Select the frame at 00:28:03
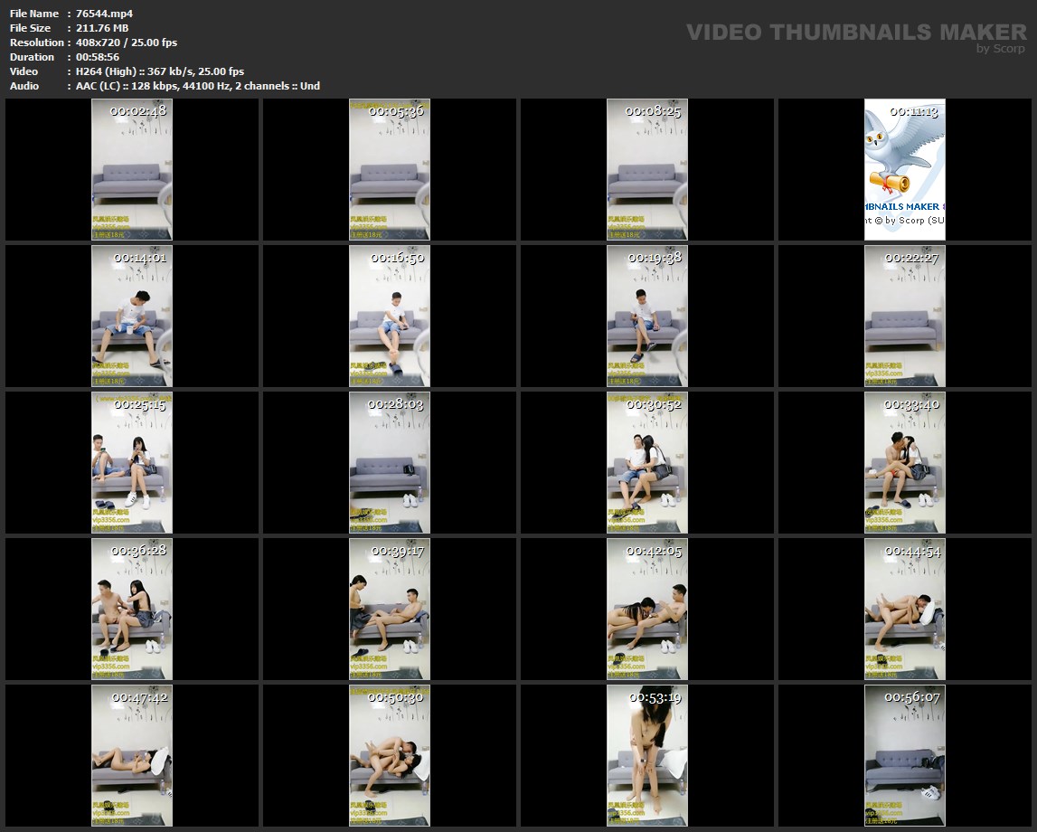Screen dimensions: 1037x832 pyautogui.click(x=390, y=464)
